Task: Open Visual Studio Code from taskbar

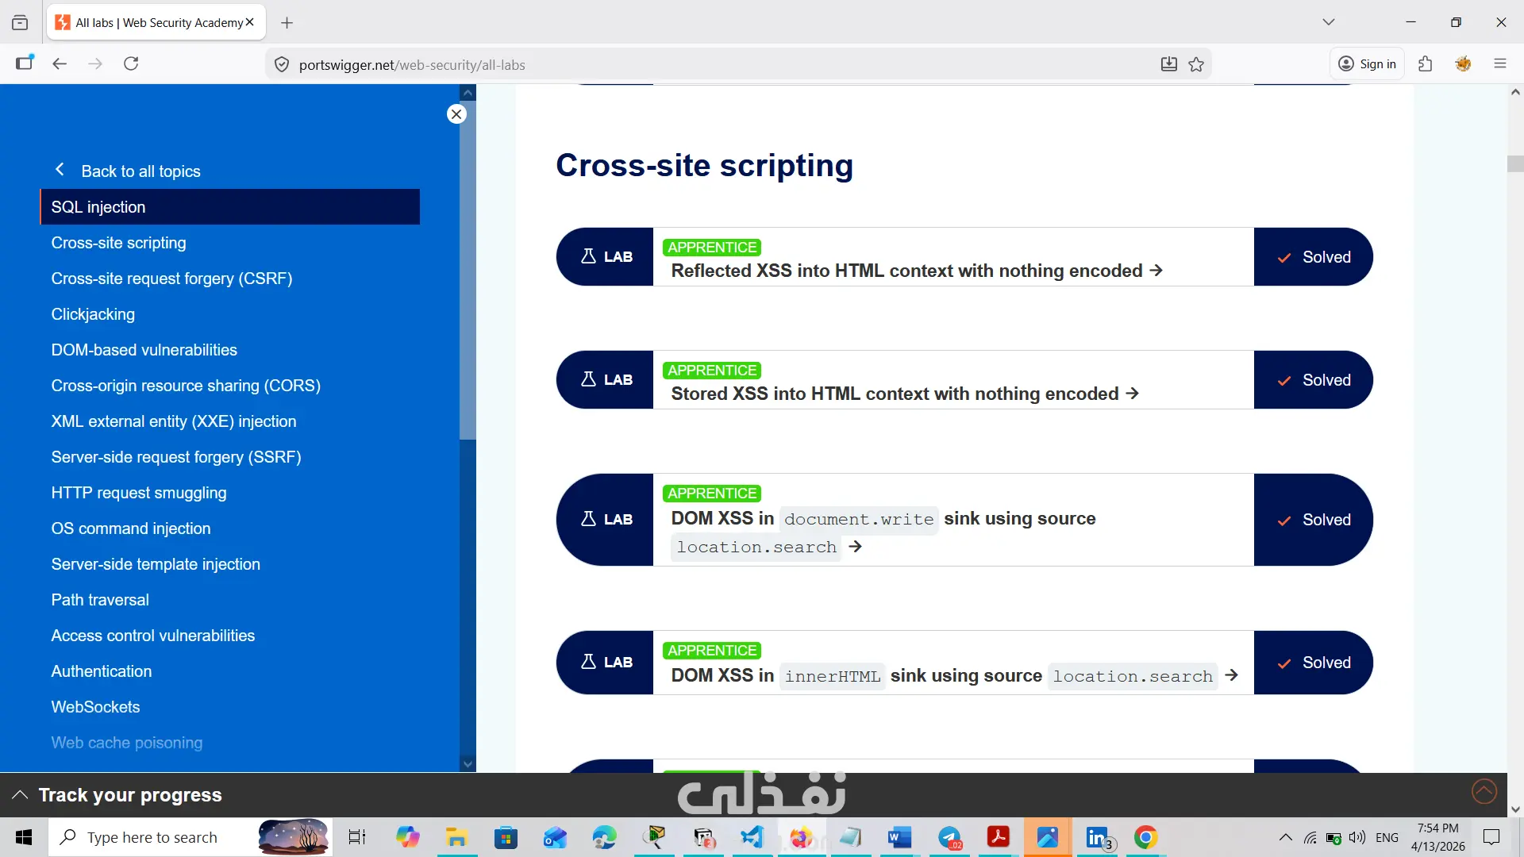Action: (x=752, y=837)
